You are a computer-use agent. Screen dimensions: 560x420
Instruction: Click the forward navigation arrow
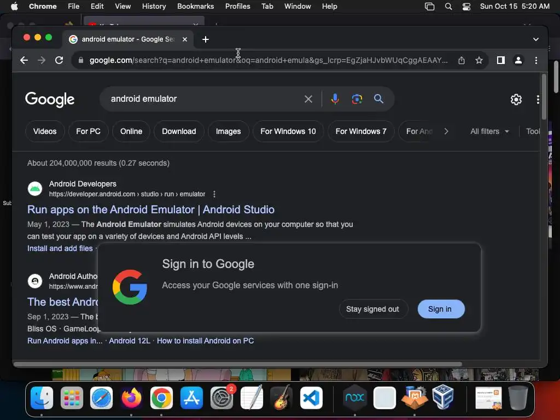coord(42,60)
